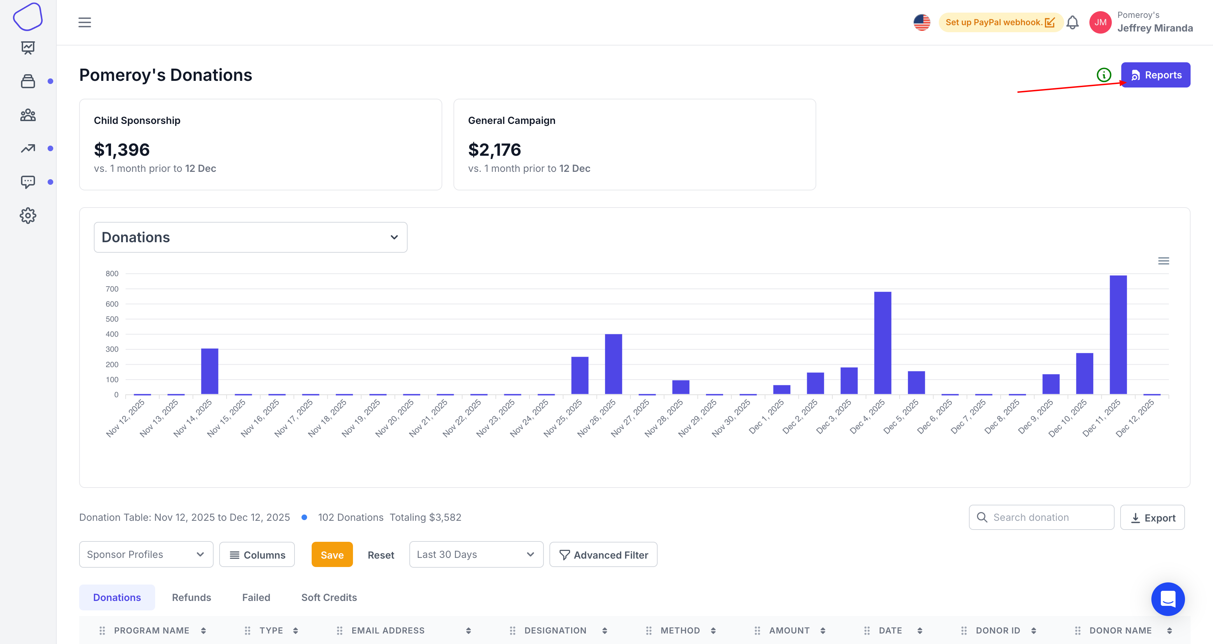The width and height of the screenshot is (1213, 644).
Task: Switch to the Refunds tab
Action: 191,597
